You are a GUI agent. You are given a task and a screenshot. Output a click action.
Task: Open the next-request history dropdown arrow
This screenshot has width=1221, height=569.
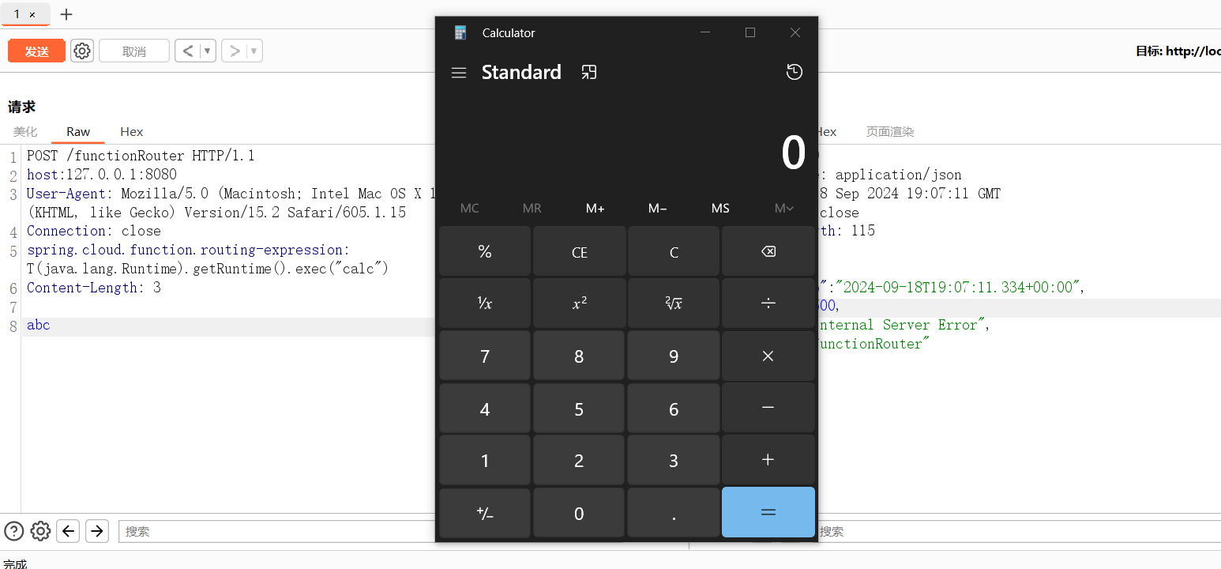254,51
